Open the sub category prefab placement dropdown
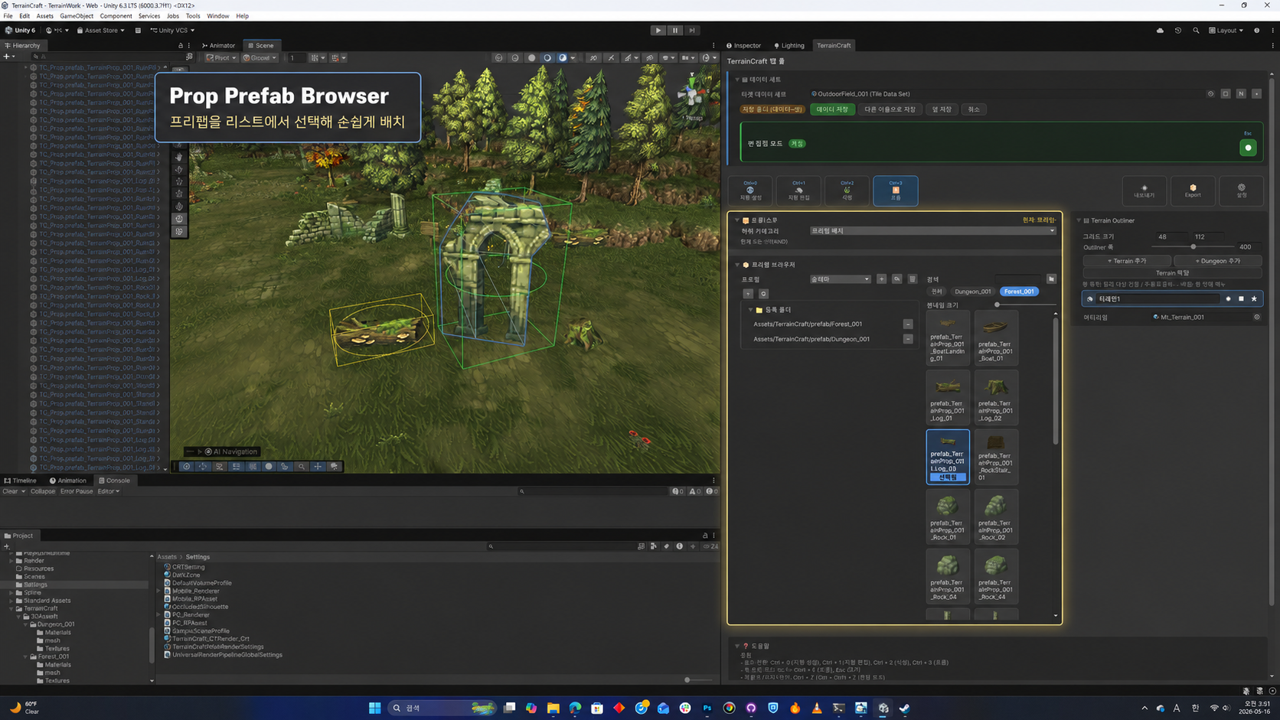The height and width of the screenshot is (720, 1280). pyautogui.click(x=932, y=231)
